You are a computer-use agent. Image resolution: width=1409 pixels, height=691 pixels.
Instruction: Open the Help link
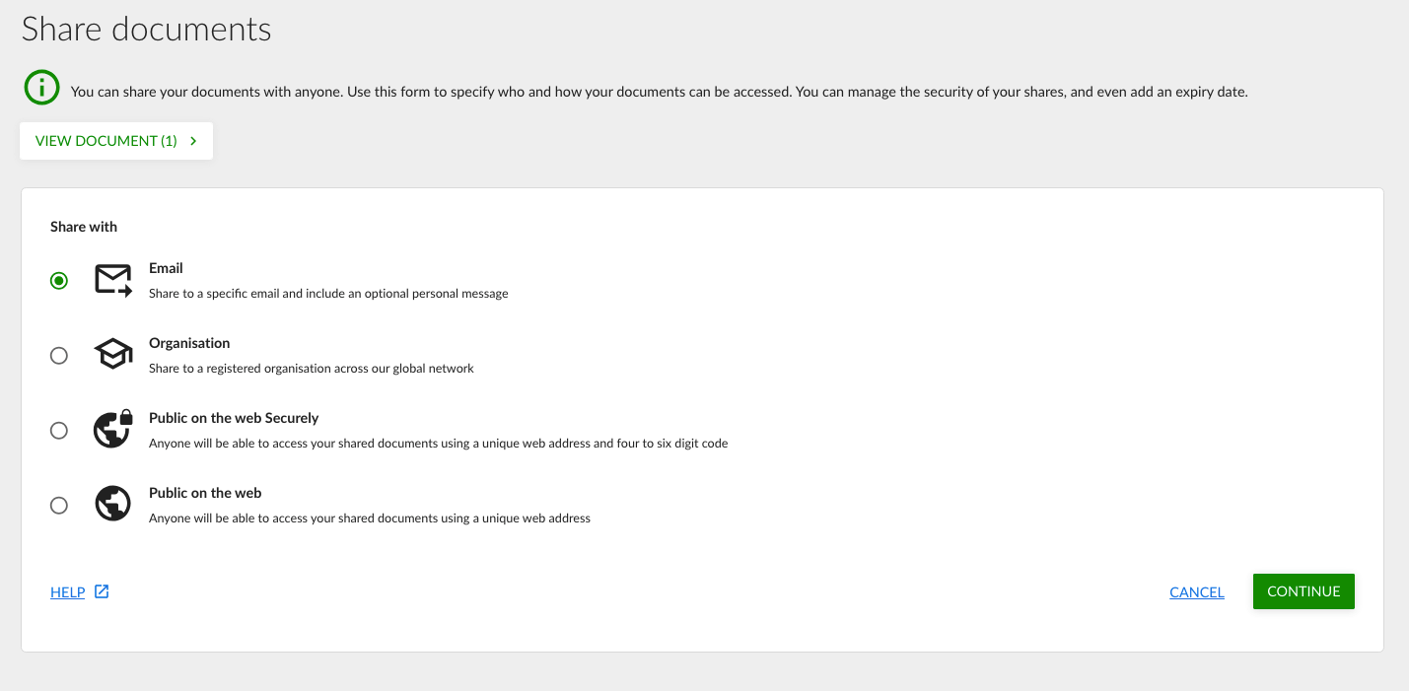tap(68, 592)
